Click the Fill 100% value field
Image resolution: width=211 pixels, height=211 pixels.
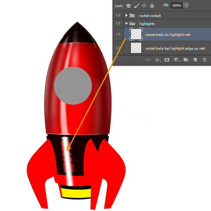tap(177, 6)
